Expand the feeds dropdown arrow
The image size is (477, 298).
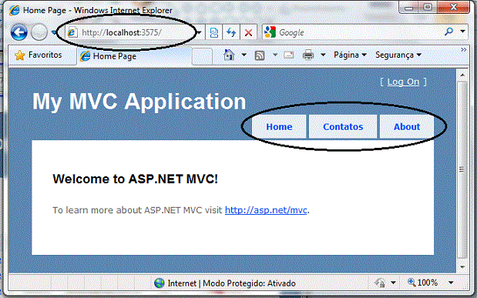(x=274, y=55)
